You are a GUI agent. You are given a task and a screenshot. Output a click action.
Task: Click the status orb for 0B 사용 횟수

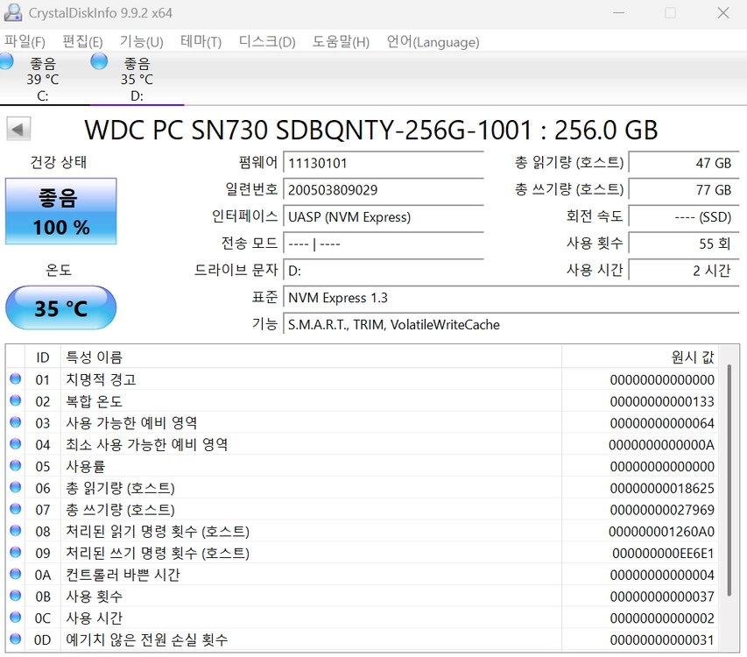(x=15, y=596)
